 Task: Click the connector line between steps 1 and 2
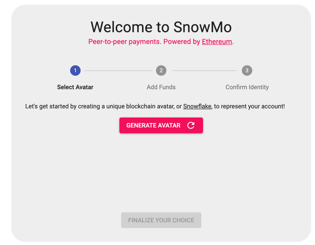coord(118,71)
